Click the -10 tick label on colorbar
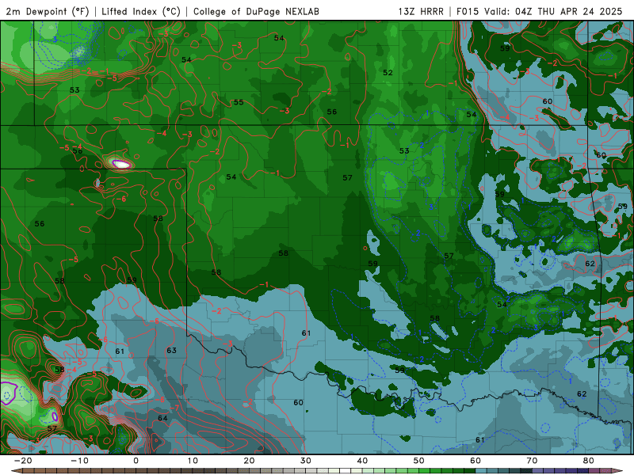Viewport: 634px width, 475px height. point(79,461)
